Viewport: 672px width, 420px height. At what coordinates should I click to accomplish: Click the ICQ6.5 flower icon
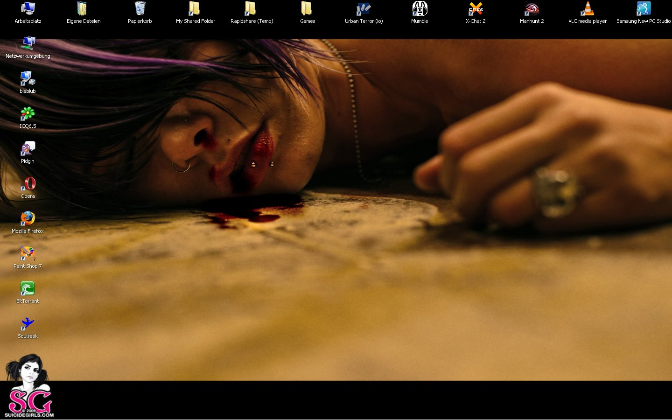28,114
